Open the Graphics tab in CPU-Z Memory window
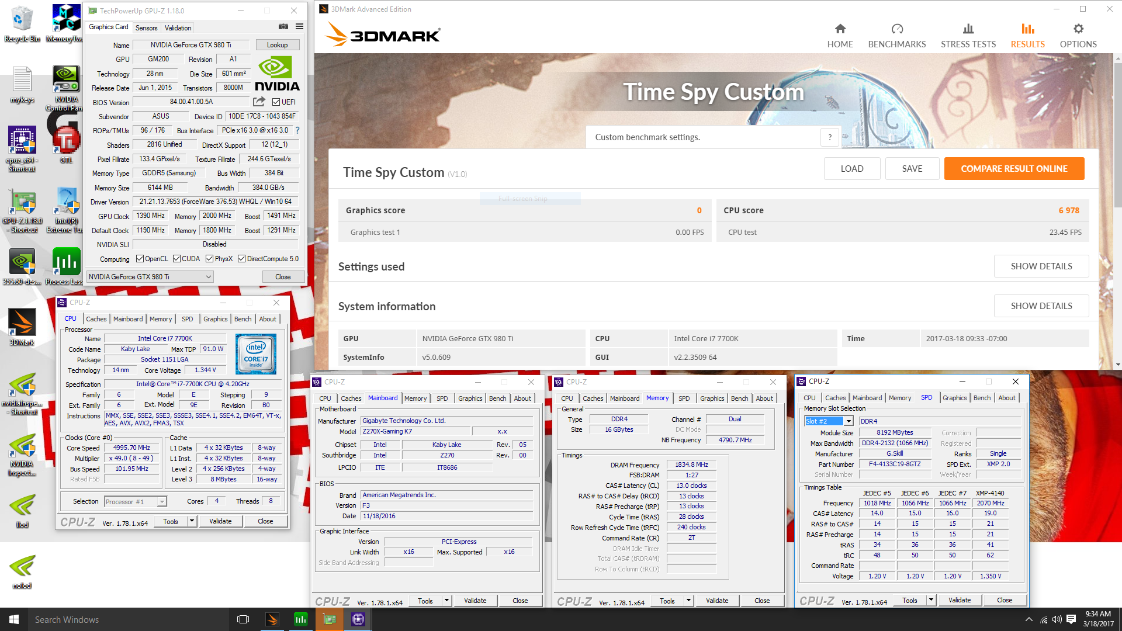The width and height of the screenshot is (1122, 631). (712, 398)
